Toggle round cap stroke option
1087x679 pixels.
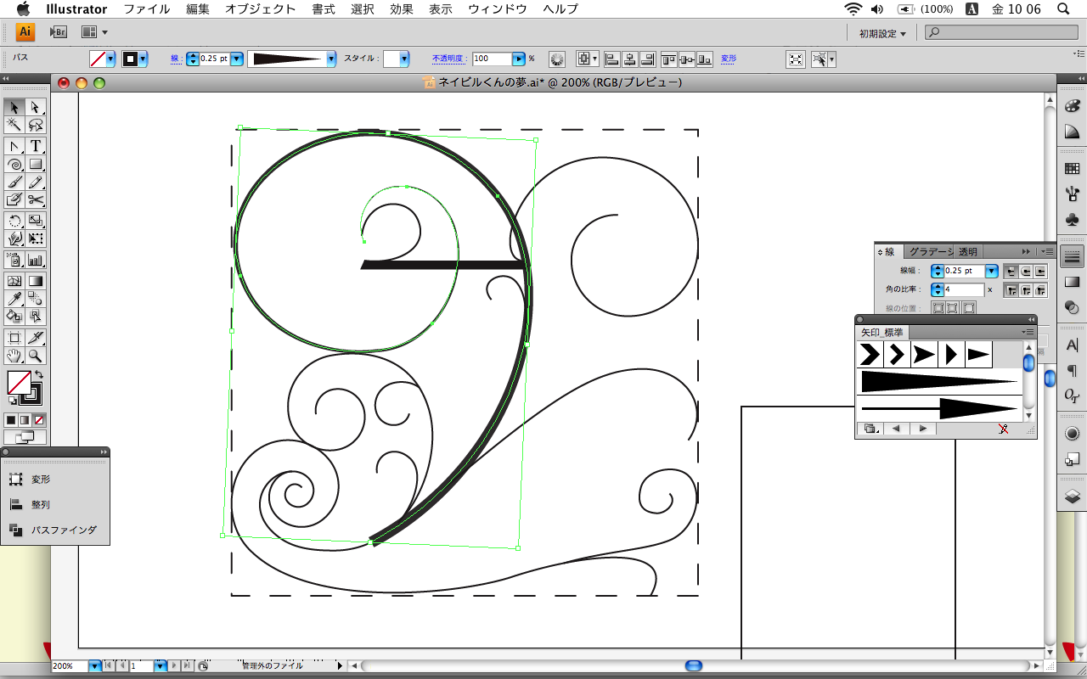[1026, 272]
